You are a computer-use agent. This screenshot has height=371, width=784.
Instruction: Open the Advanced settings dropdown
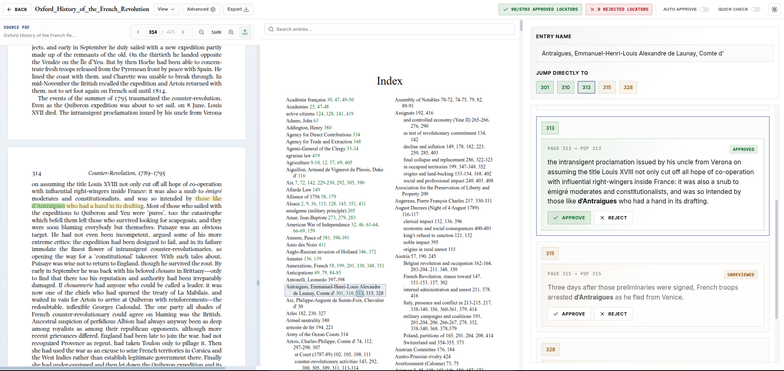pyautogui.click(x=201, y=9)
